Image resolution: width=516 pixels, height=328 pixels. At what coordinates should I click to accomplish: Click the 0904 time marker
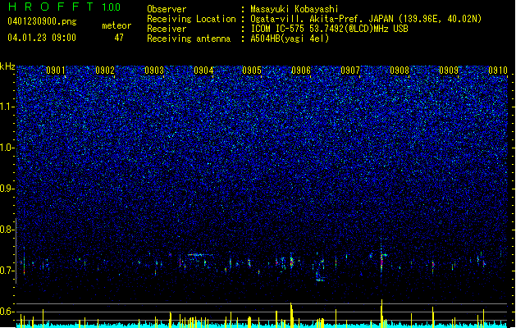[x=203, y=71]
